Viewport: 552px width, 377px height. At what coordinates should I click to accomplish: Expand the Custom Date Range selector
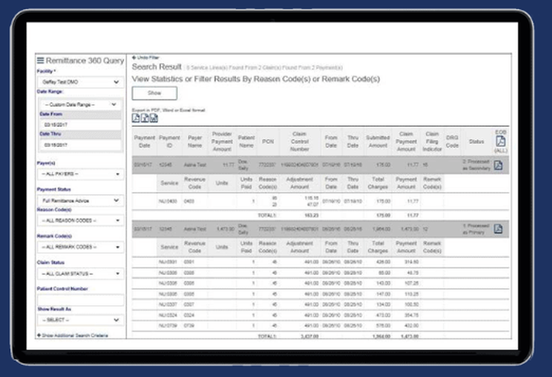80,104
